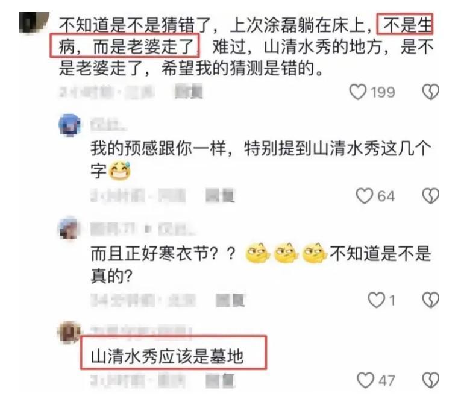
Task: Select comment text starting with 不知道是不是猜错了
Action: [x=246, y=46]
